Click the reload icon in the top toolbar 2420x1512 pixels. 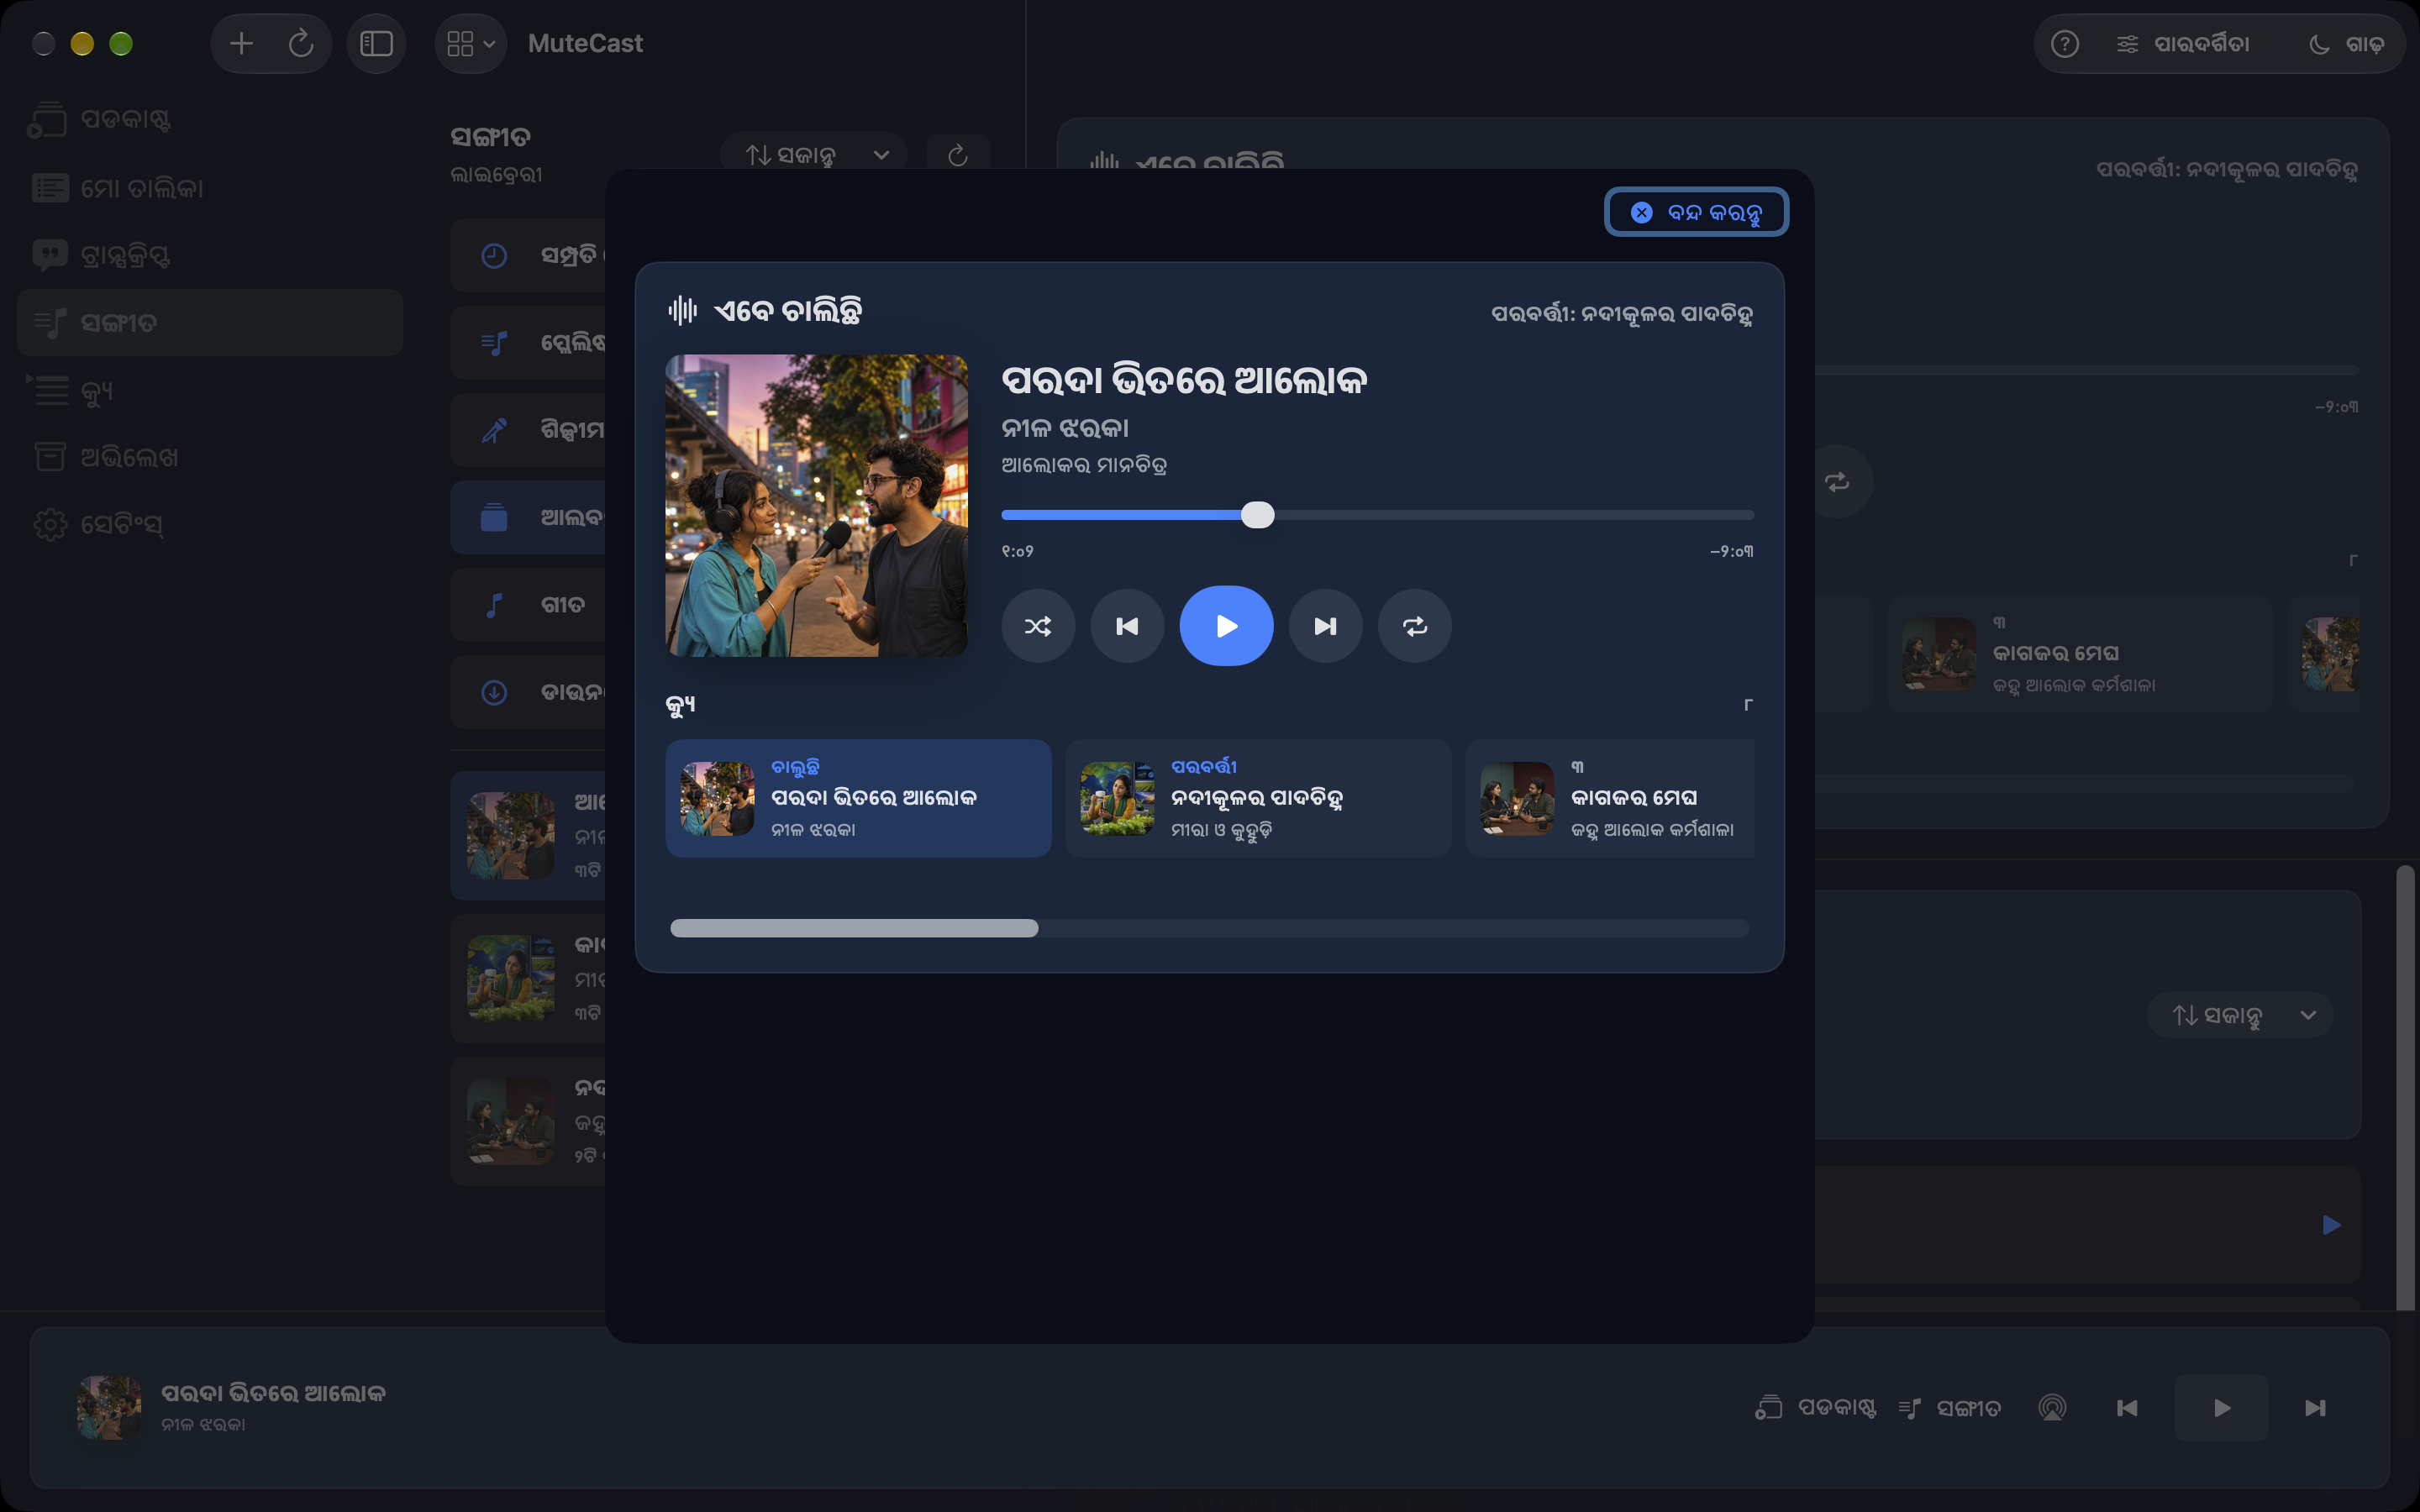click(x=300, y=43)
